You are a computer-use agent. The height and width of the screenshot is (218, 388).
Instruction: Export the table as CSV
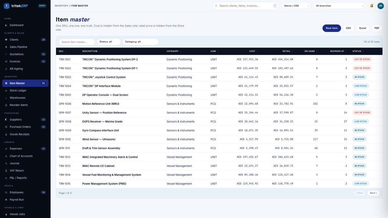[348, 28]
